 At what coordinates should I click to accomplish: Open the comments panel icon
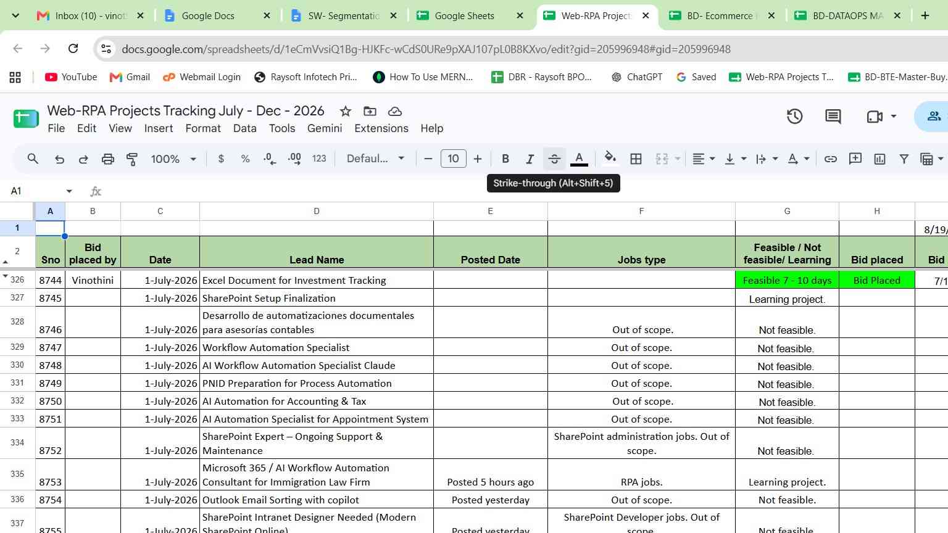coord(833,116)
